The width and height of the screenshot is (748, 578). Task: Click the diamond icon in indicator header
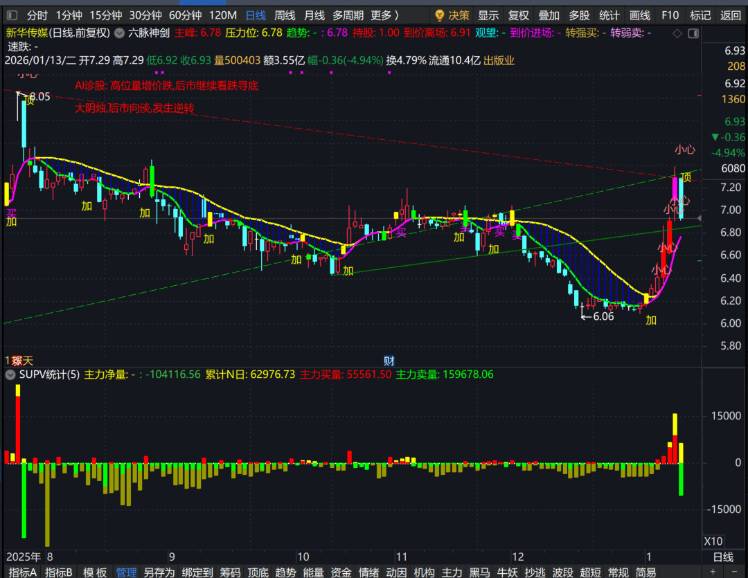677,33
